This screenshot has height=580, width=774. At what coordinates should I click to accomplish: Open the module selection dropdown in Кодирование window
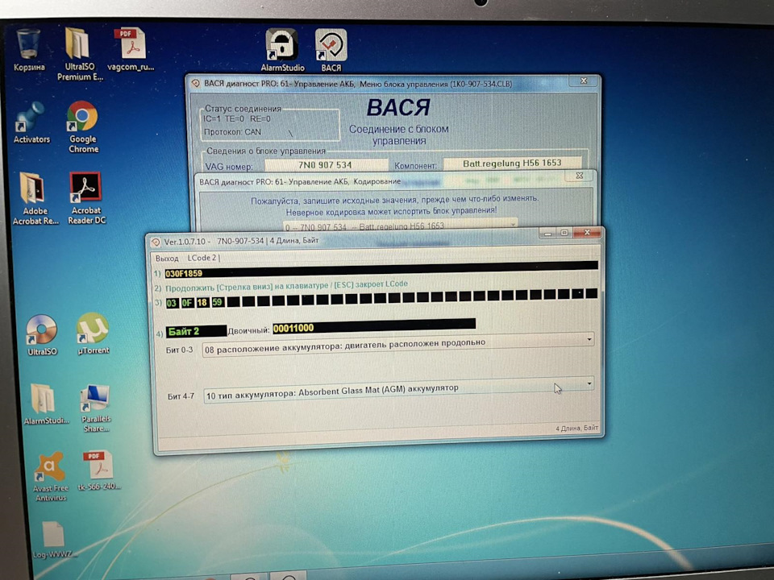401,226
